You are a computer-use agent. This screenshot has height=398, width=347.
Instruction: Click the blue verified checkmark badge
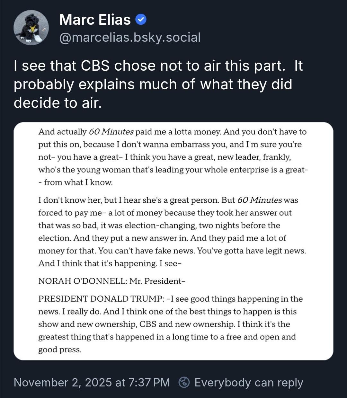coord(141,20)
